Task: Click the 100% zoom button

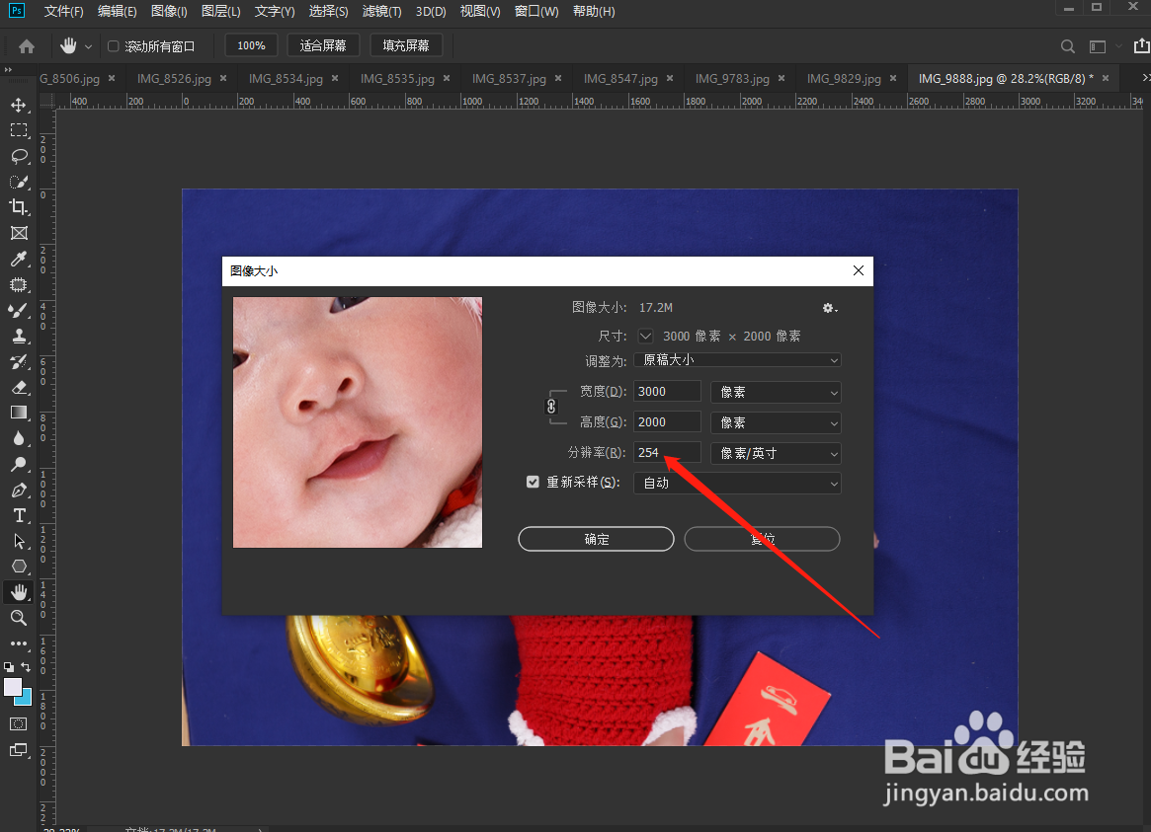Action: 251,45
